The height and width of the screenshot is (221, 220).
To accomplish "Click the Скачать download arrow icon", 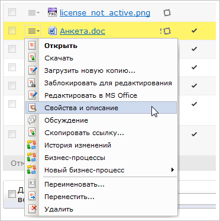I will click(x=32, y=58).
